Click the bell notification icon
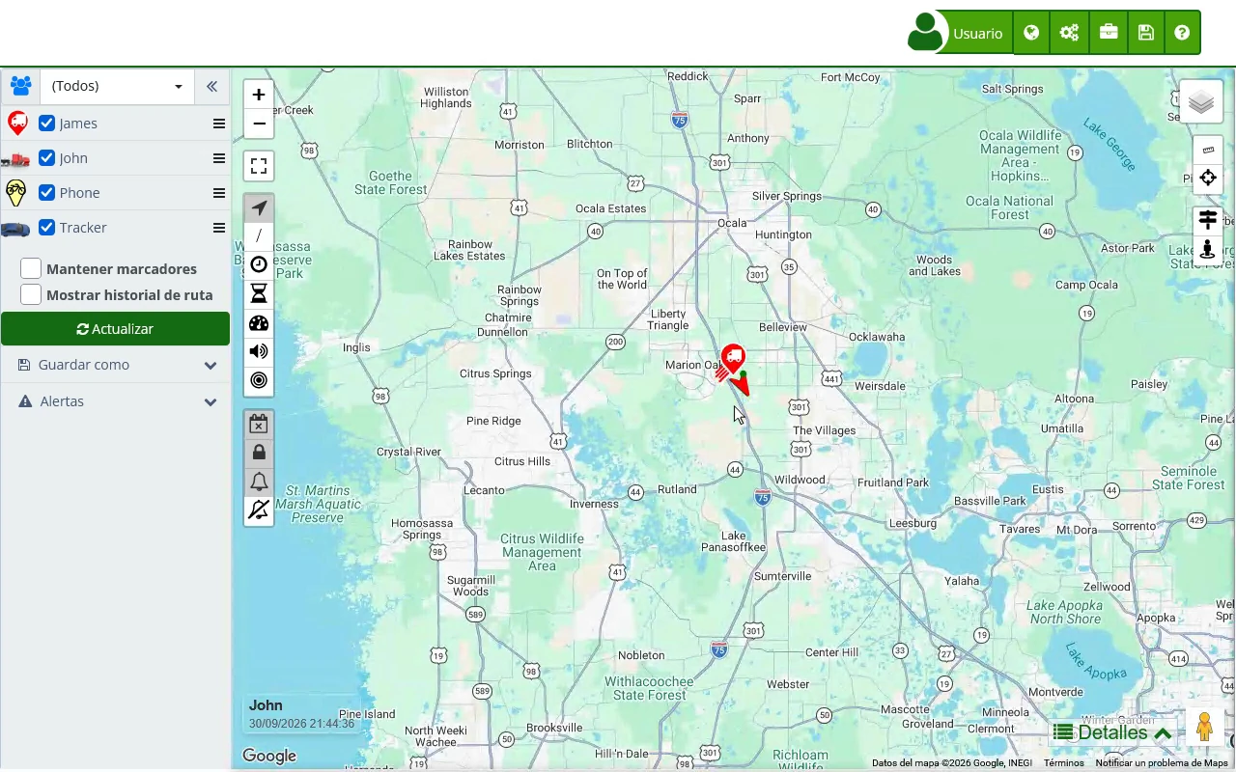Screen dimensions: 1236x772 [259, 482]
